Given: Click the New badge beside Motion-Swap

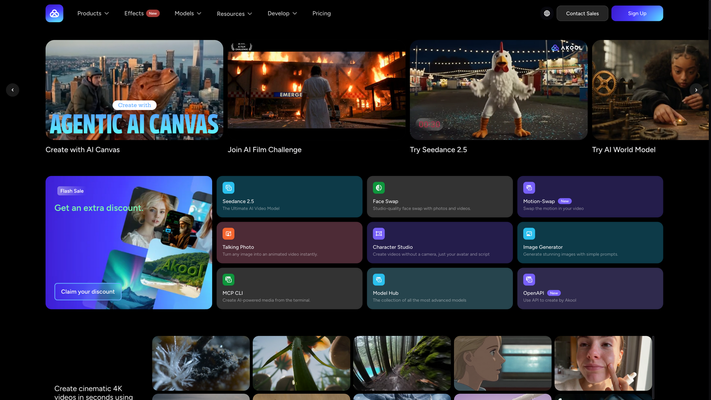Looking at the screenshot, I should pyautogui.click(x=565, y=201).
